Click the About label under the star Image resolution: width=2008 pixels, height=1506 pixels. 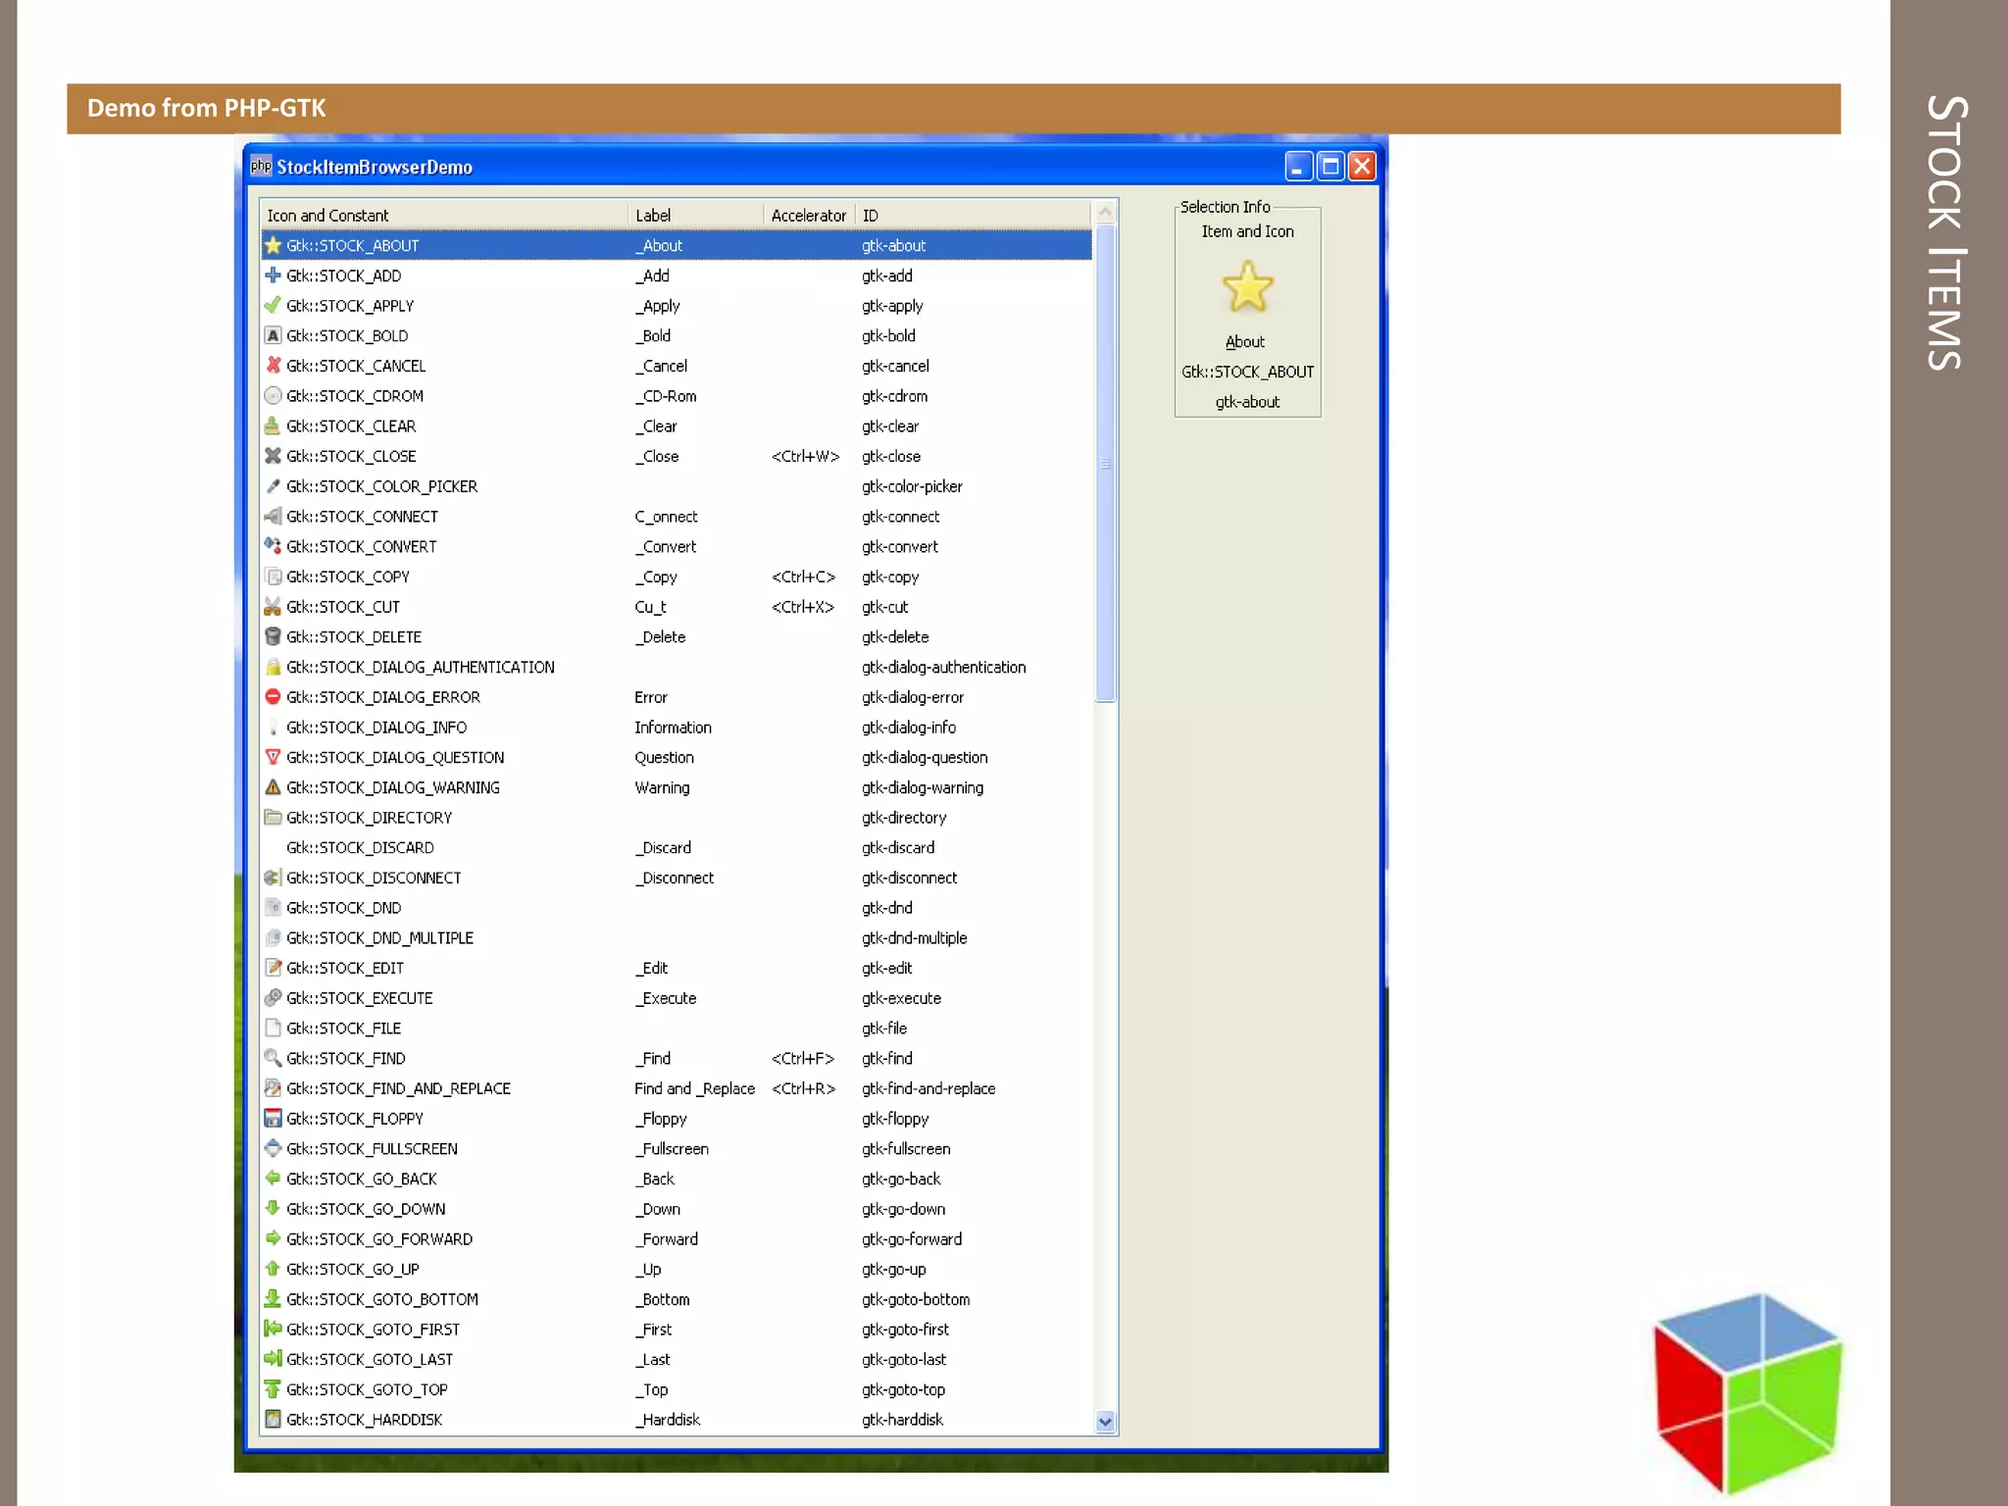[1245, 341]
